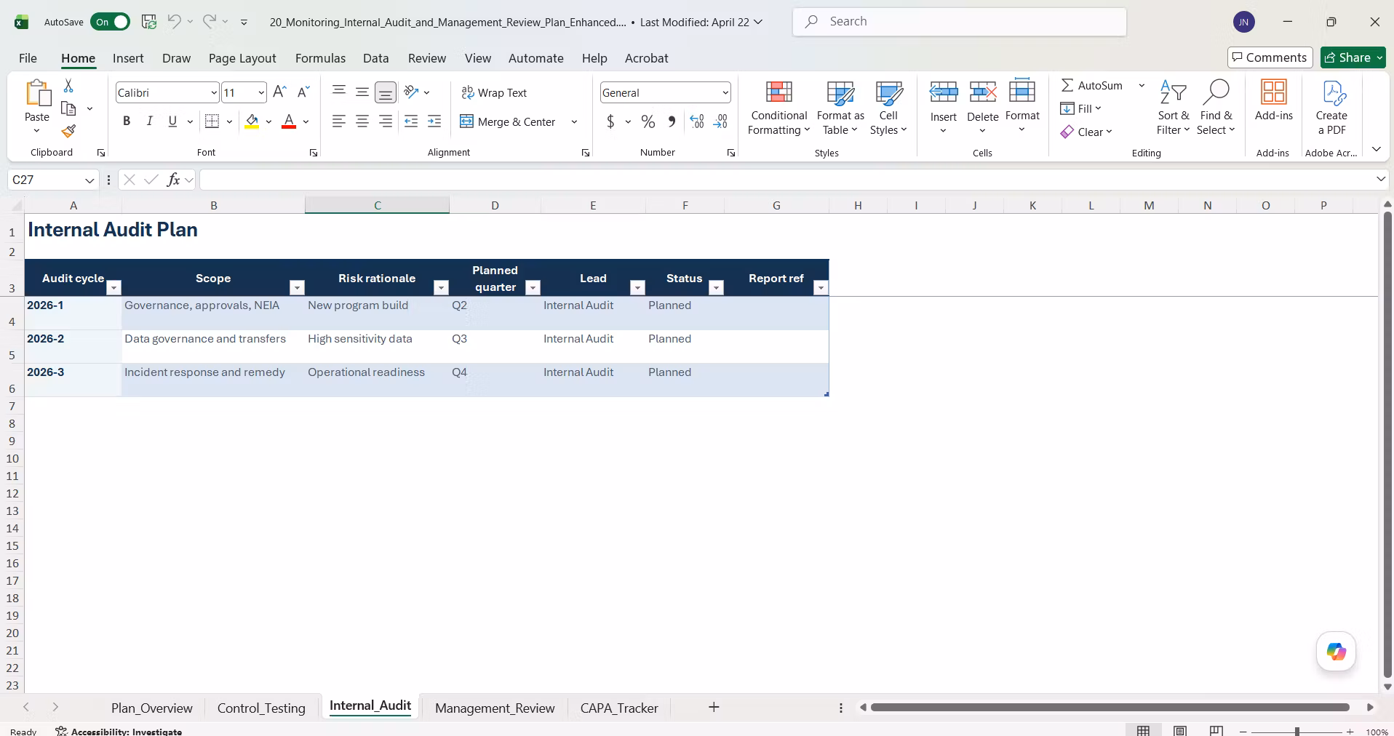Add a new sheet with plus button
The image size is (1394, 736).
714,707
